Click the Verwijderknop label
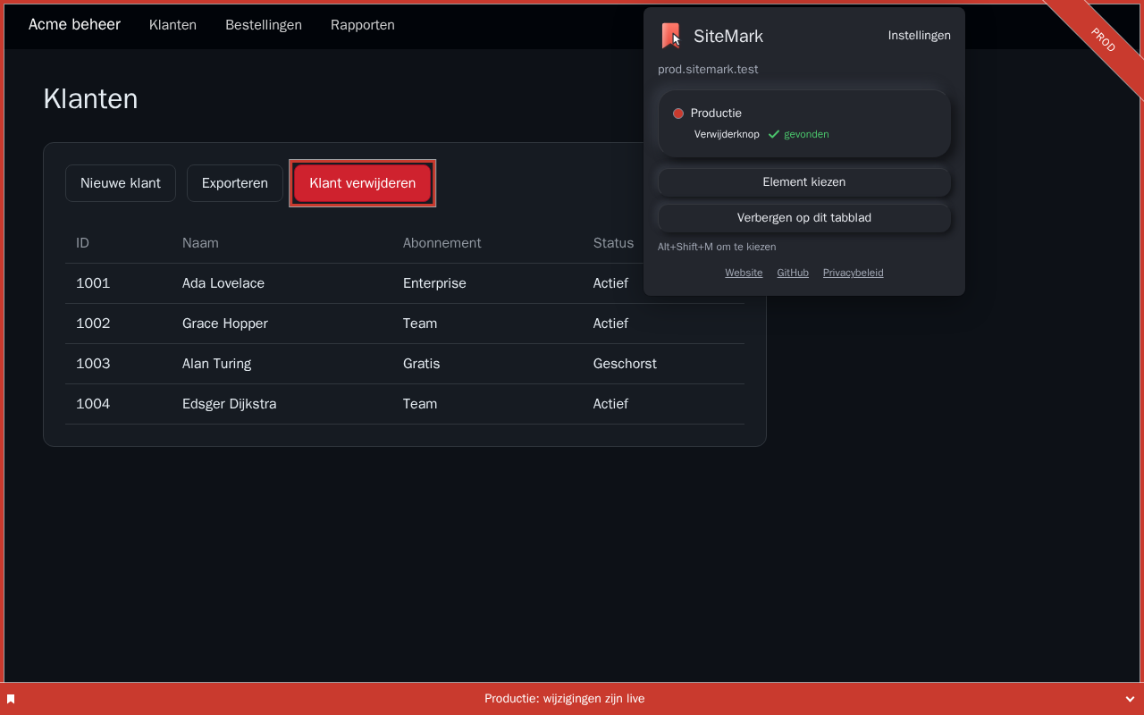 727,134
